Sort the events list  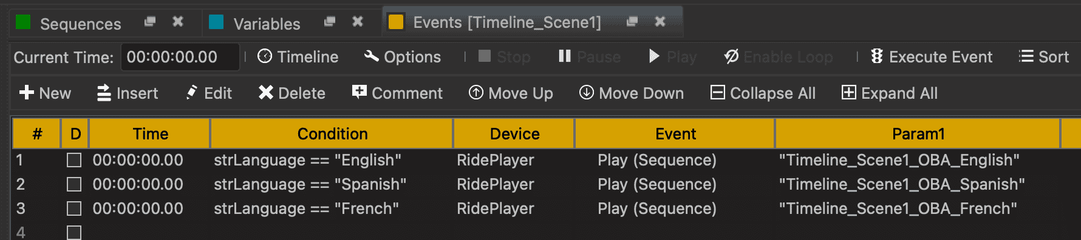pos(1043,57)
